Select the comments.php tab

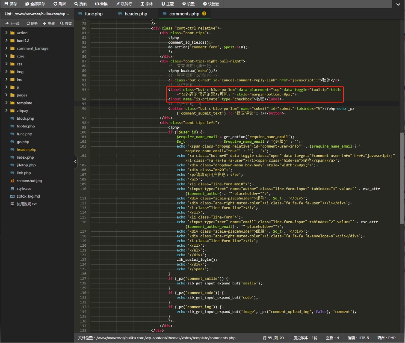(x=184, y=14)
